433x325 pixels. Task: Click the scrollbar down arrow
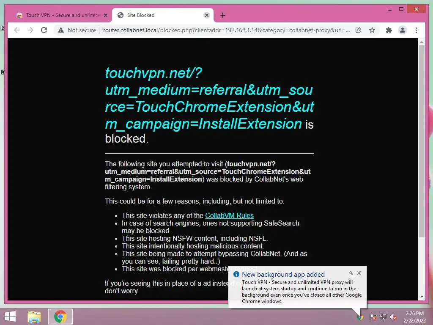422,297
